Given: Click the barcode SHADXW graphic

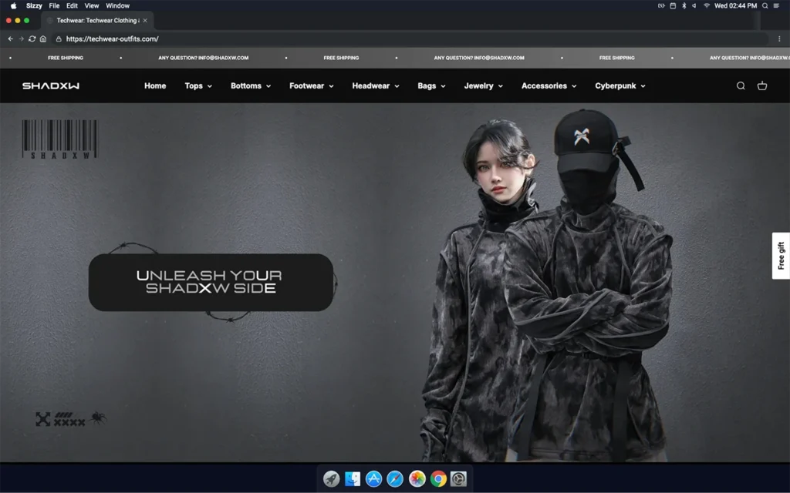Looking at the screenshot, I should click(59, 139).
